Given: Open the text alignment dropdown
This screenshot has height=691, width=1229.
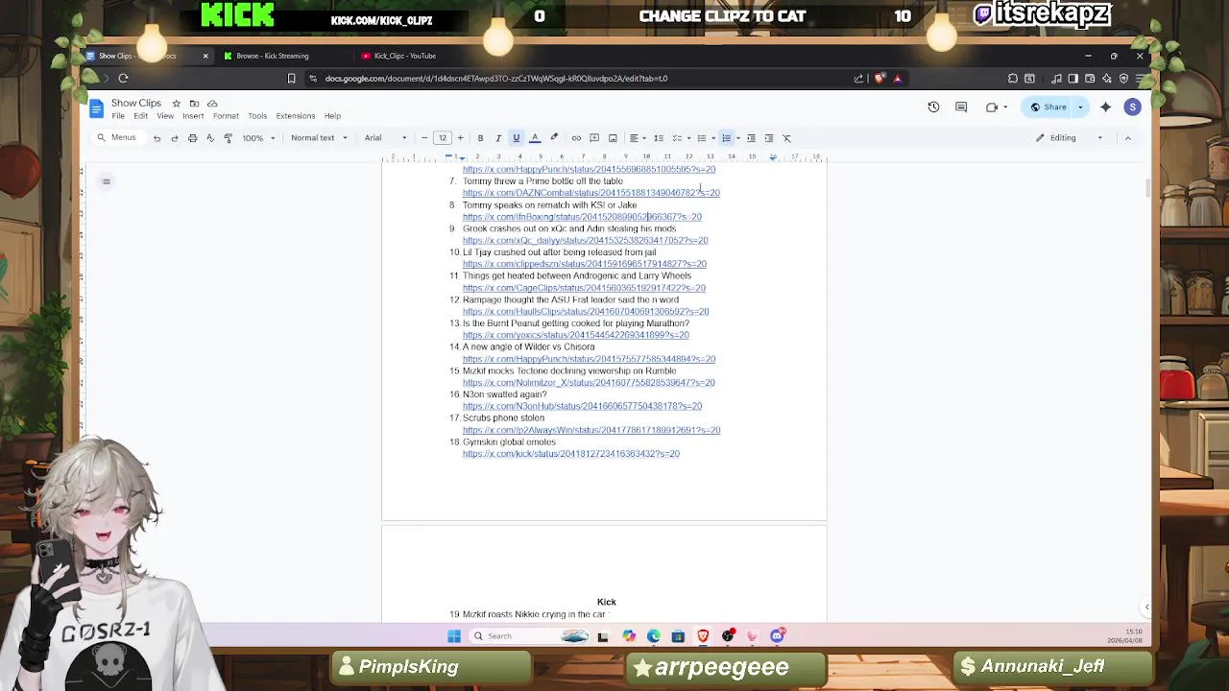Looking at the screenshot, I should tap(636, 138).
